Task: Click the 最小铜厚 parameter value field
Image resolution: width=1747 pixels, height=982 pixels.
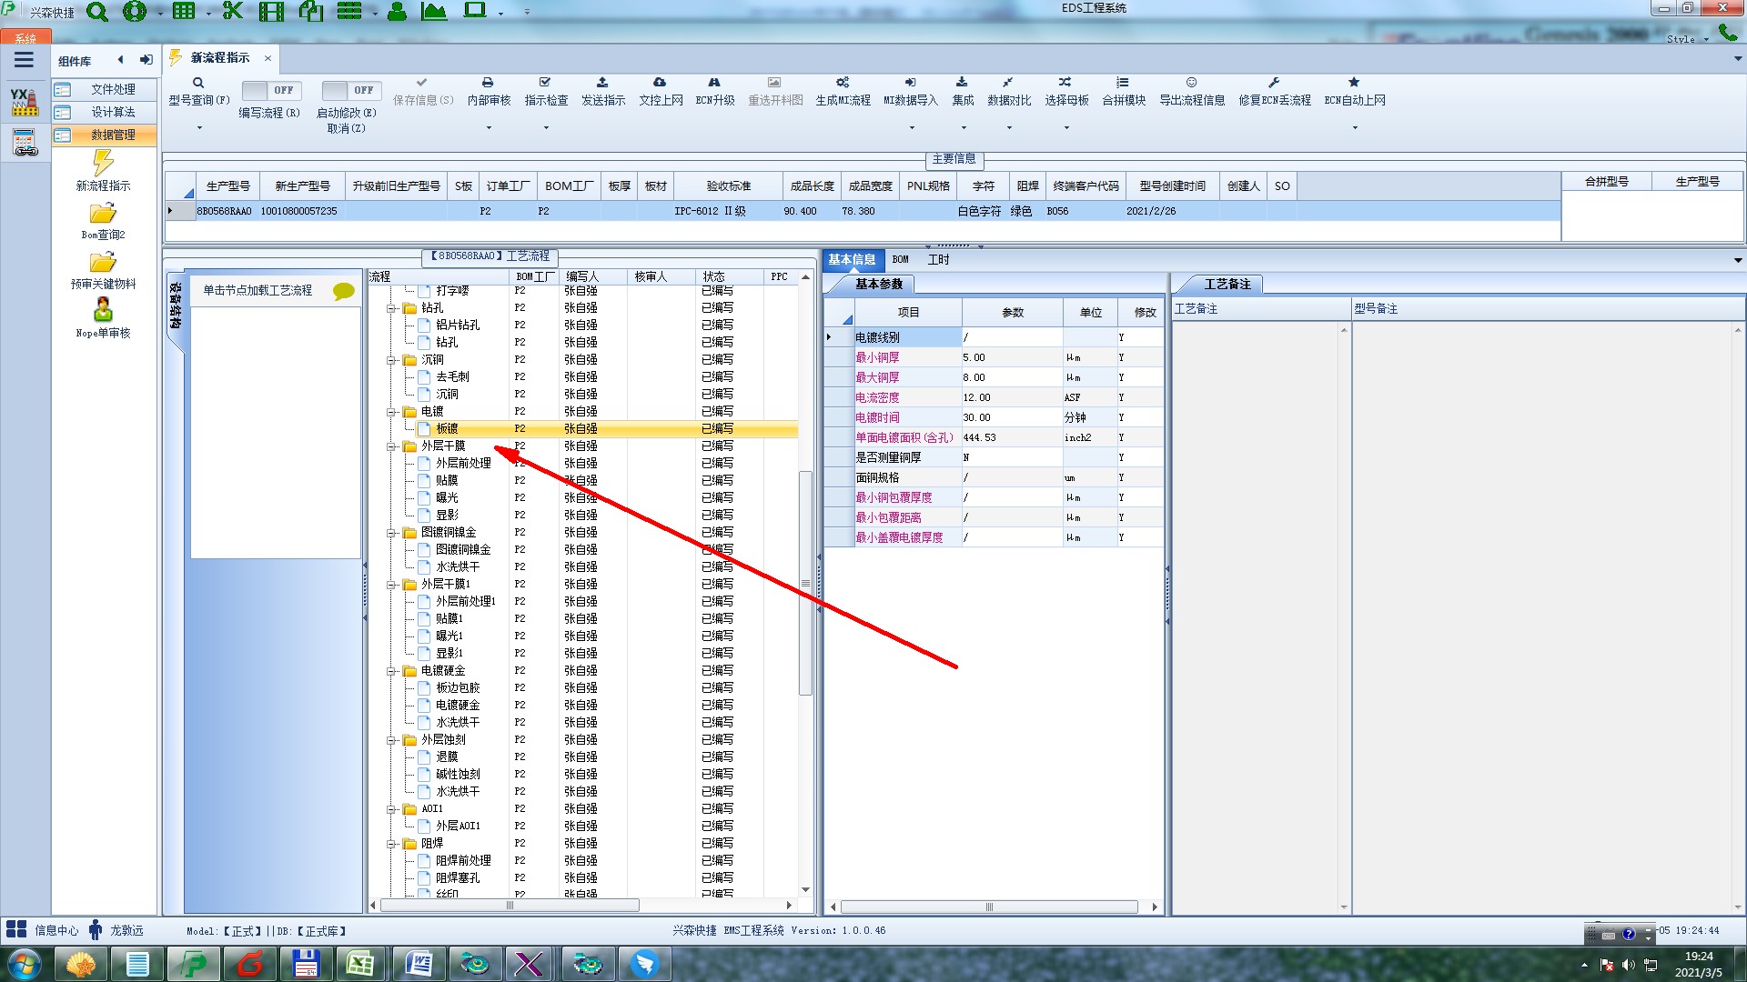Action: coord(1010,357)
